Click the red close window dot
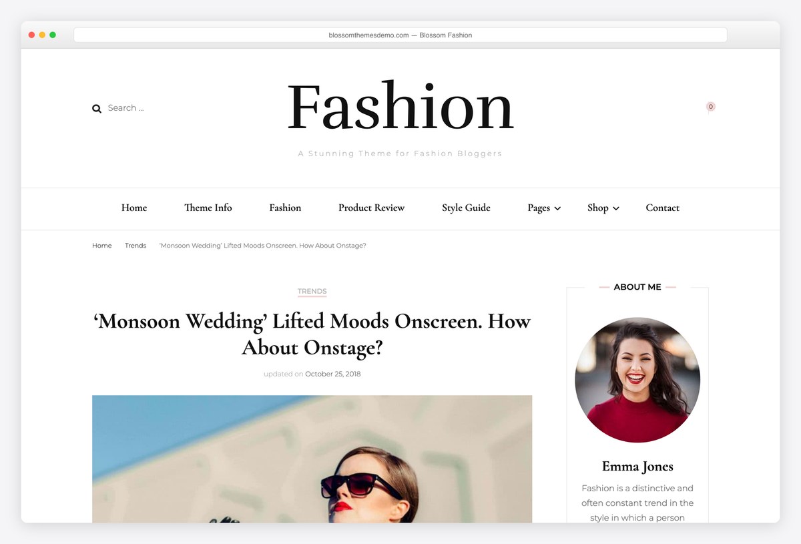 31,35
